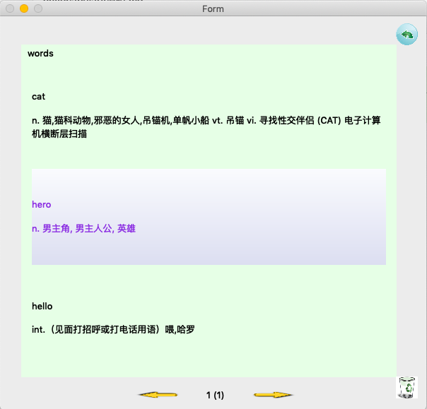This screenshot has height=409, width=427.
Task: Go to previous page with left yellow arrow
Action: pyautogui.click(x=158, y=395)
